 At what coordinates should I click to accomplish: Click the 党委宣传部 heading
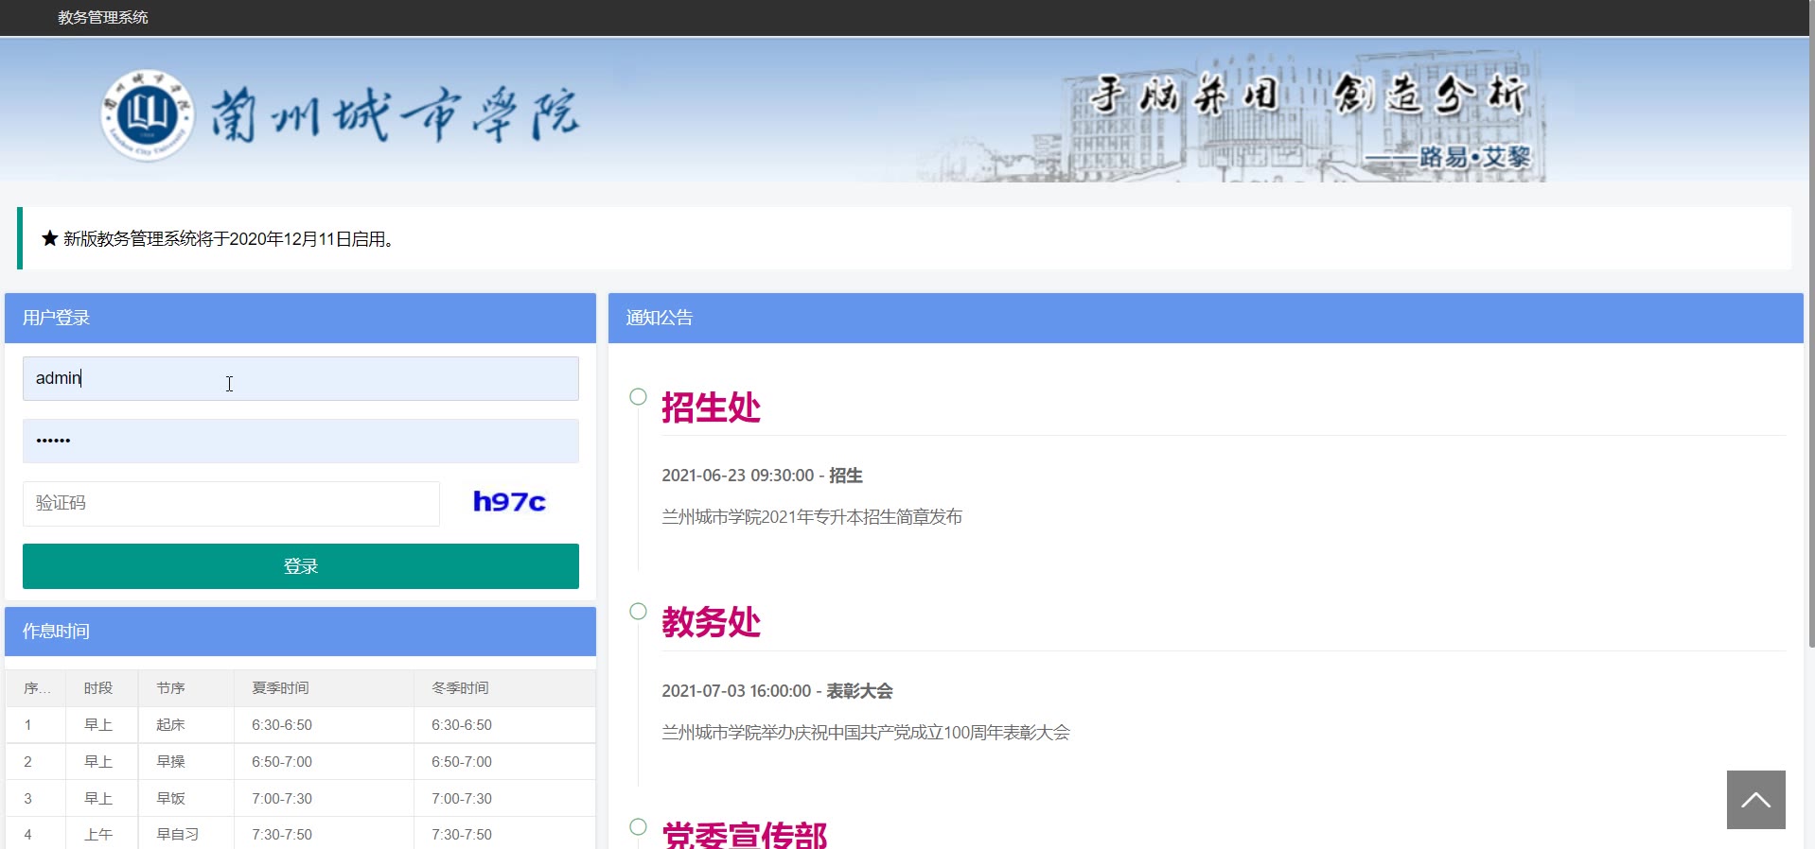click(x=745, y=835)
